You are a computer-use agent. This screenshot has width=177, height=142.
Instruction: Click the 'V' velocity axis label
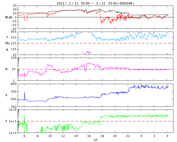coord(6,95)
